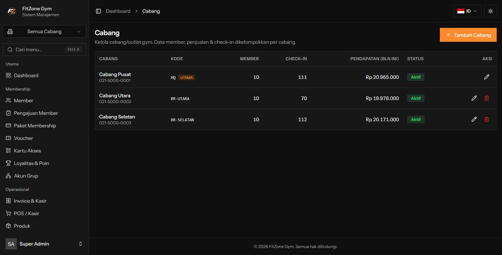Screen dimensions: 502x255
Task: Delete Cabang Utara using the trash icon
Action: (487, 98)
